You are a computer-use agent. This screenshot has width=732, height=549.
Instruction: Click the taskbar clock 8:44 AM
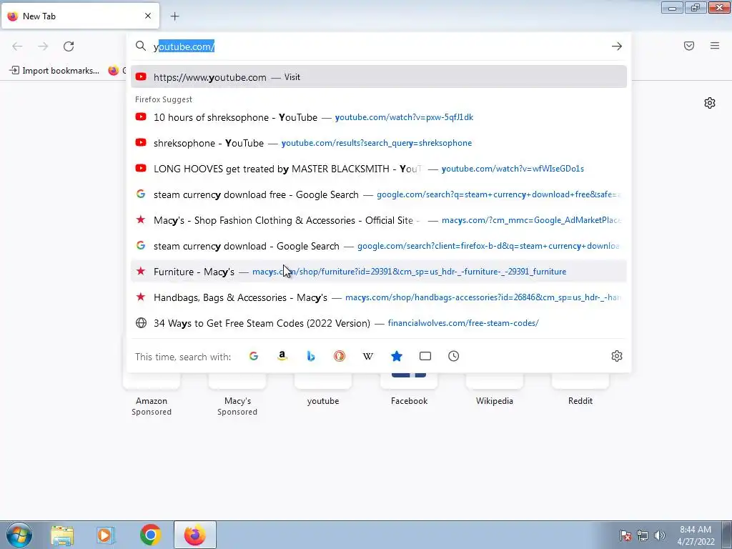click(696, 535)
